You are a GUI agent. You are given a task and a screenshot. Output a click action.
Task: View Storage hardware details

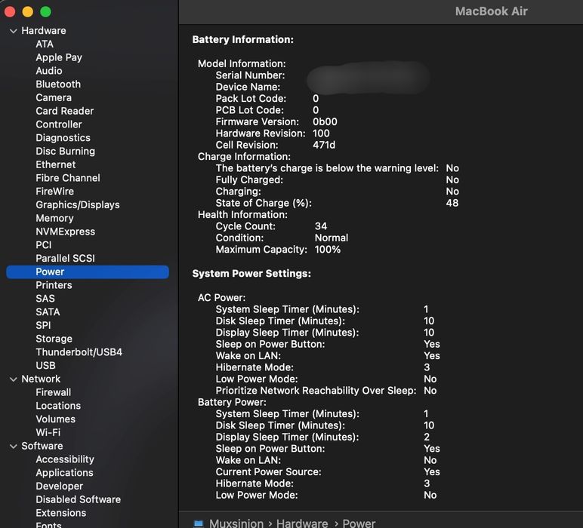[54, 339]
